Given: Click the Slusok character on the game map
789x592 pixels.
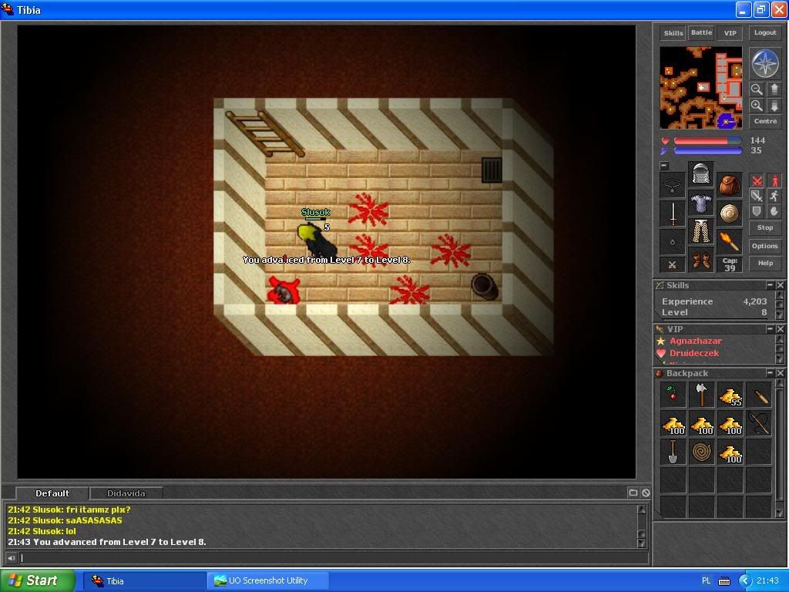Looking at the screenshot, I should point(316,240).
